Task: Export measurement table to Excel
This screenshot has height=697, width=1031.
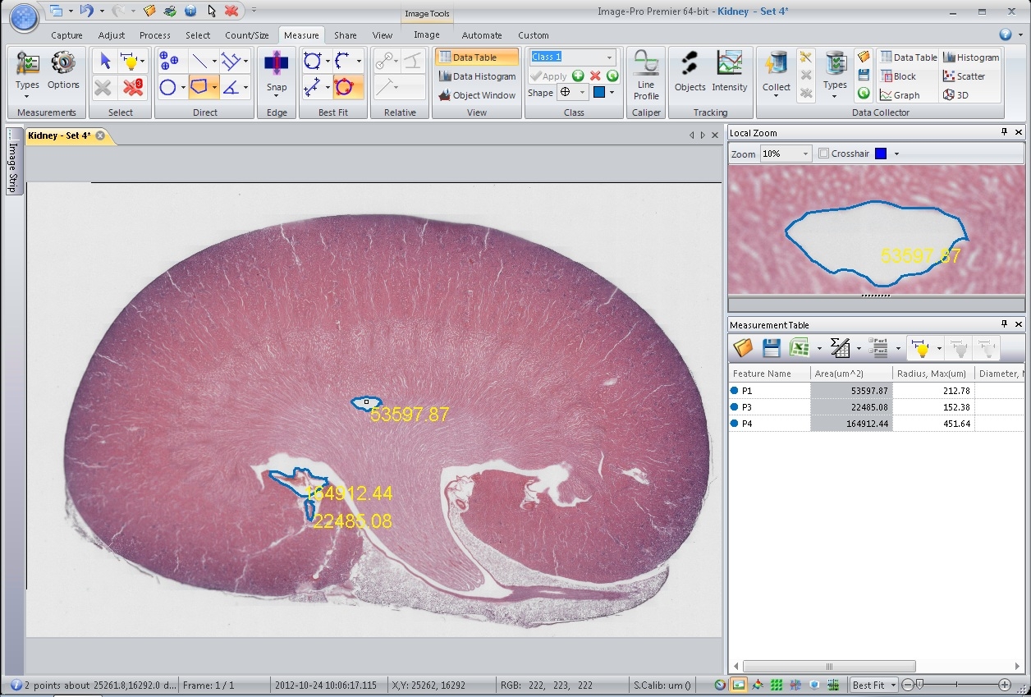Action: coord(800,347)
